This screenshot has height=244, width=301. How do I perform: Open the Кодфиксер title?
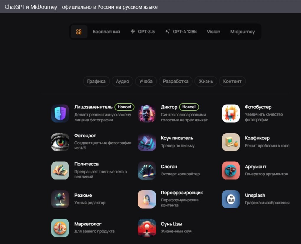click(257, 138)
